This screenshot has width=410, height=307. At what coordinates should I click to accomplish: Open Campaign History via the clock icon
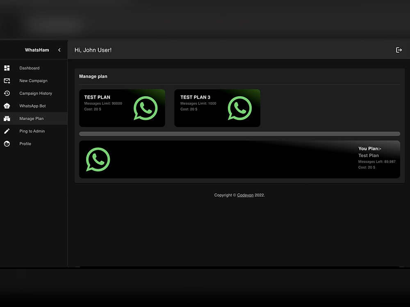tap(7, 93)
